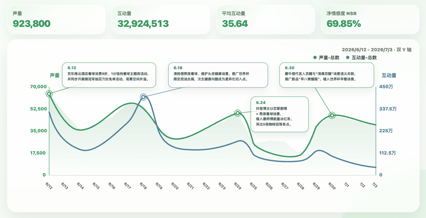
Task: Click the 6/30 peak marker on the green line
Action: click(x=332, y=115)
